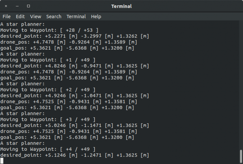Open the Edit menu
The height and width of the screenshot is (164, 243).
tap(20, 16)
